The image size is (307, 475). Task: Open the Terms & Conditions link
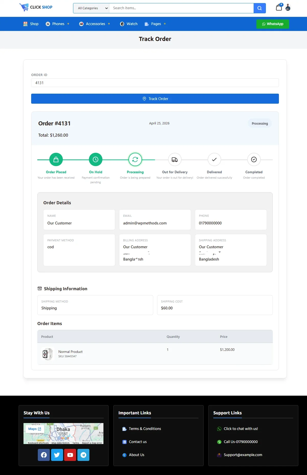point(145,429)
